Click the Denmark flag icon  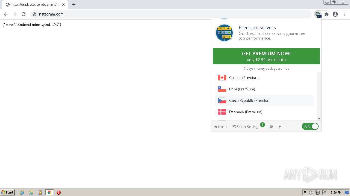pos(222,112)
